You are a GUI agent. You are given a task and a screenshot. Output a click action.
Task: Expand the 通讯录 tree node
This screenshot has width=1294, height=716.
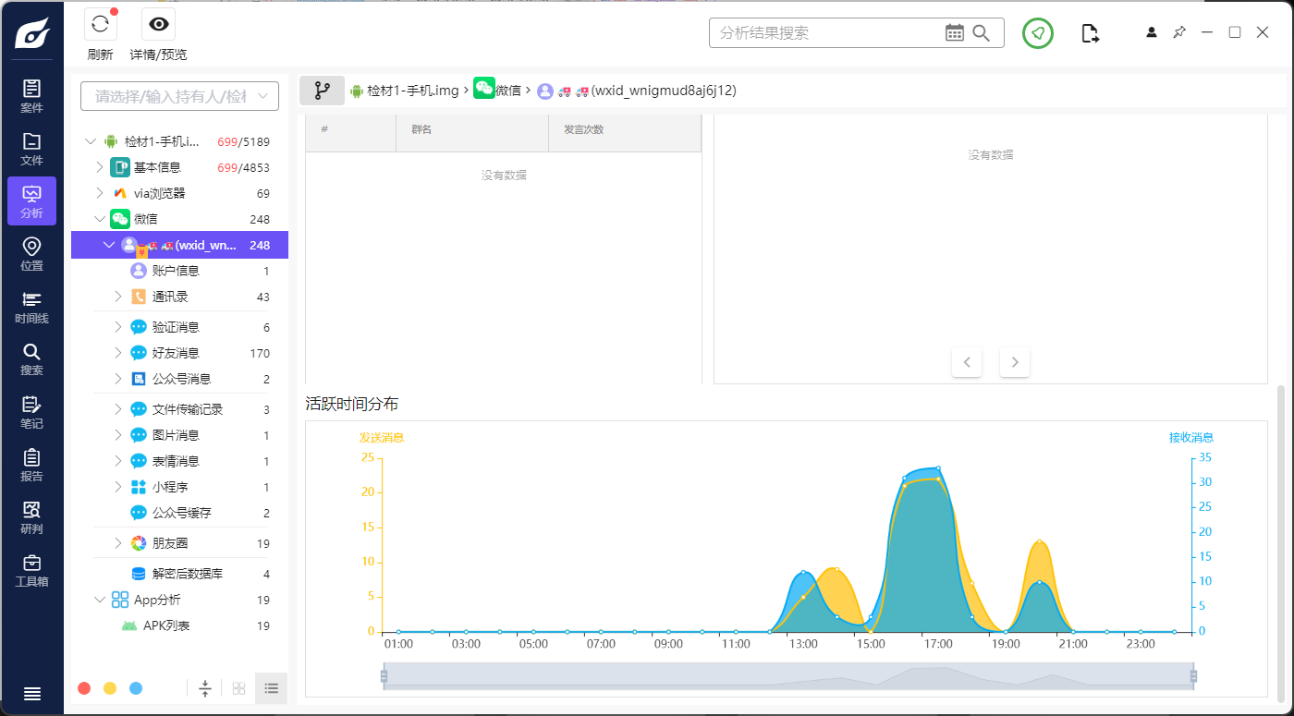coord(118,297)
